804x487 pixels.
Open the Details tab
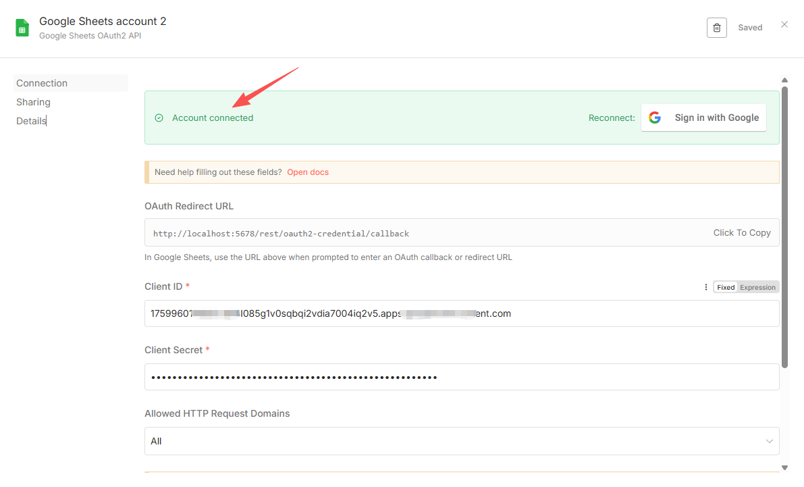(31, 121)
